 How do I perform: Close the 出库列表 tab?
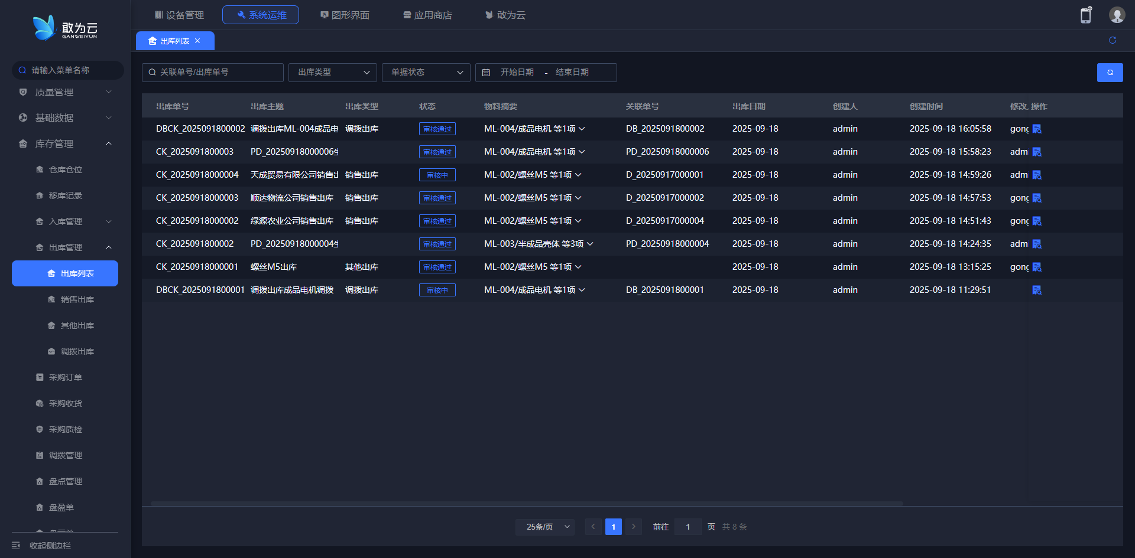click(x=197, y=41)
